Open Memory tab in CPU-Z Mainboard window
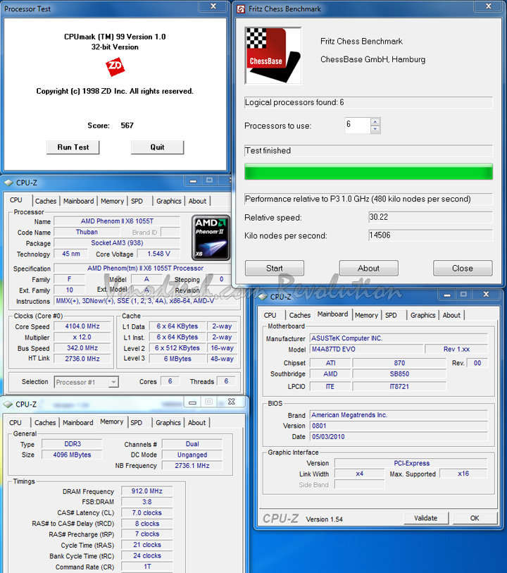Image resolution: width=507 pixels, height=573 pixels. 366,315
